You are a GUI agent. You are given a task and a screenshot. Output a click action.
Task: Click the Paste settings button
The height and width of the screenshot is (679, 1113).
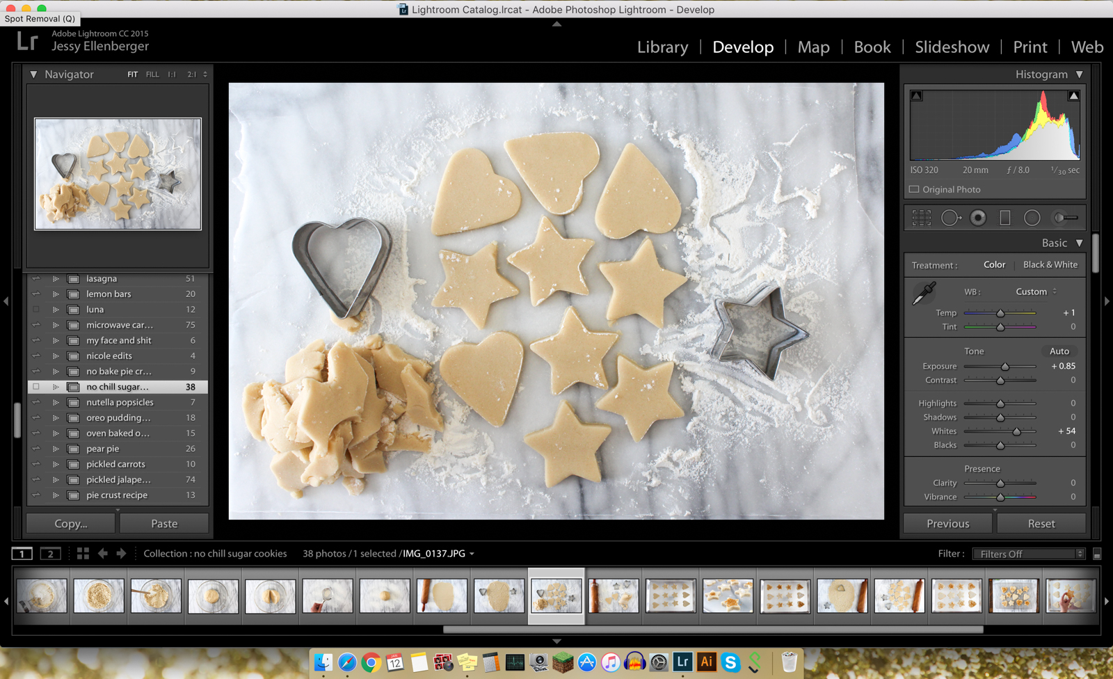164,523
